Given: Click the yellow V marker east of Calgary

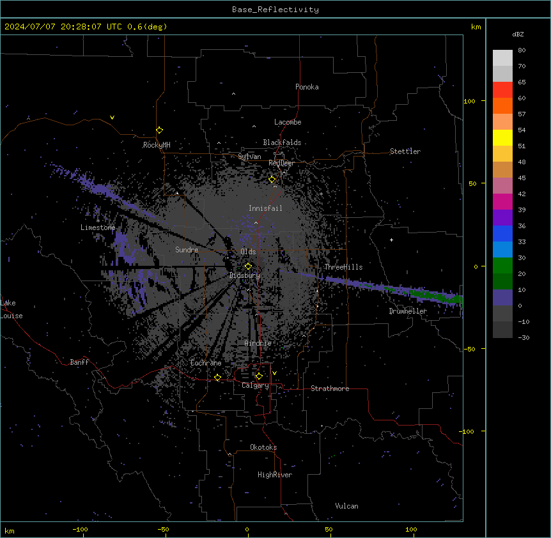Looking at the screenshot, I should 274,373.
